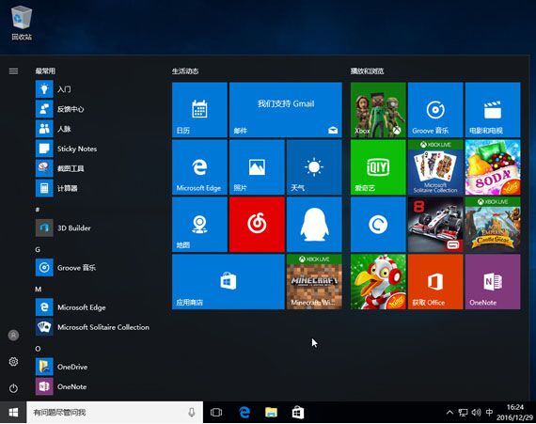Image resolution: width=536 pixels, height=424 pixels.
Task: Select the Recycle Bin desktop icon
Action: [22, 23]
